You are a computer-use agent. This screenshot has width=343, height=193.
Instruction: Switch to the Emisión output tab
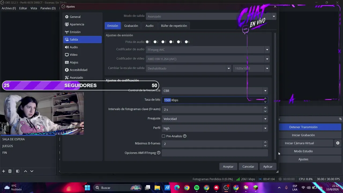click(x=113, y=26)
